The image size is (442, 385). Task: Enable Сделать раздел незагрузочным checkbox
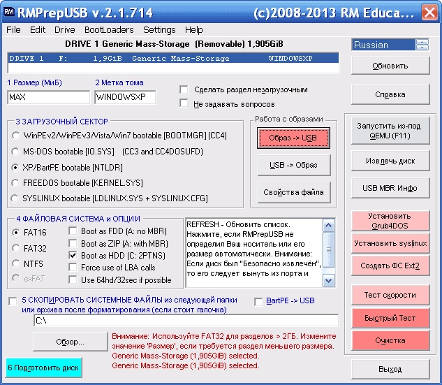tap(184, 89)
